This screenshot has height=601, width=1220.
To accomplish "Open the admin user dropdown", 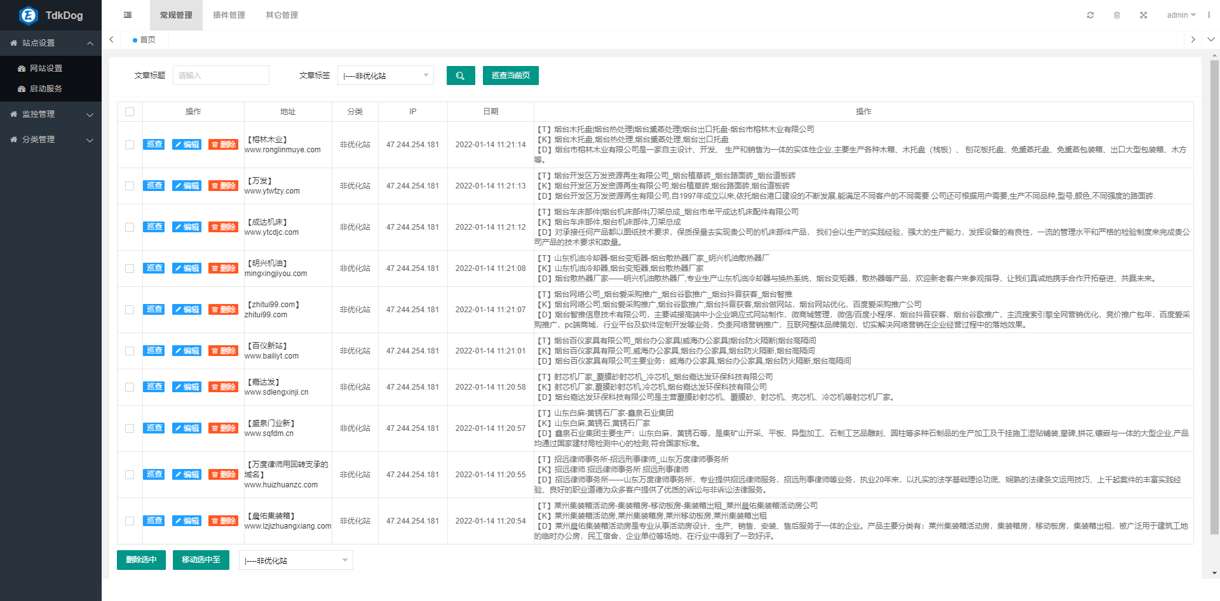I will 1181,15.
